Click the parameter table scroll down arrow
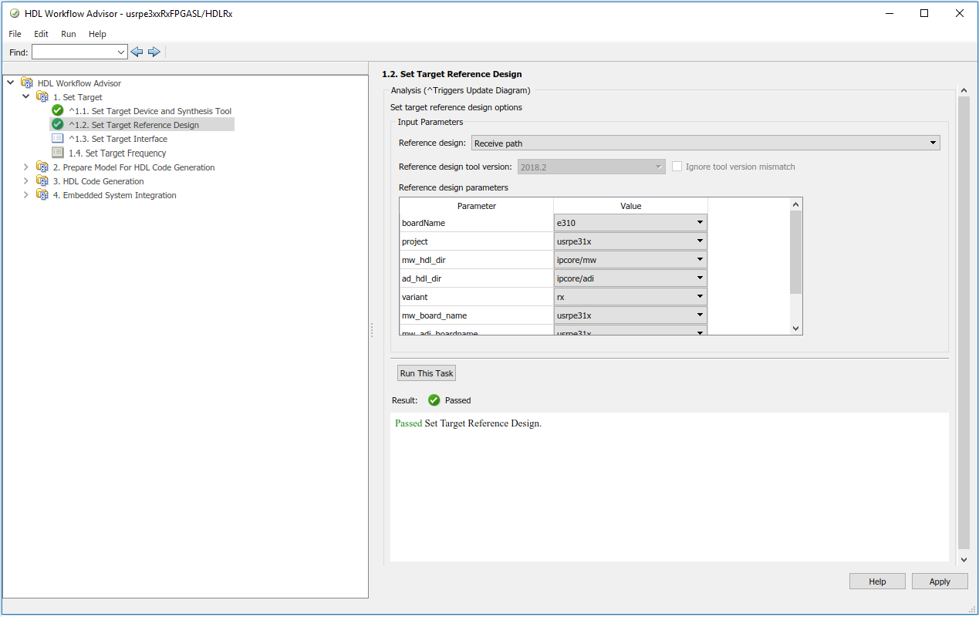Screen dimensions: 979x617 [x=796, y=329]
